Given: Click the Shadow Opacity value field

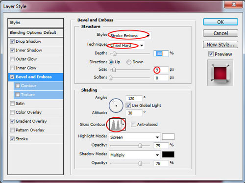Looking at the screenshot, I should coord(161,163).
